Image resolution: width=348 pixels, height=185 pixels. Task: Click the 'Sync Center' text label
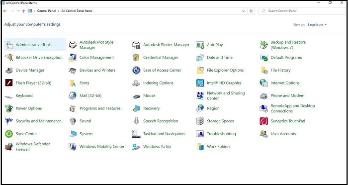pyautogui.click(x=26, y=134)
